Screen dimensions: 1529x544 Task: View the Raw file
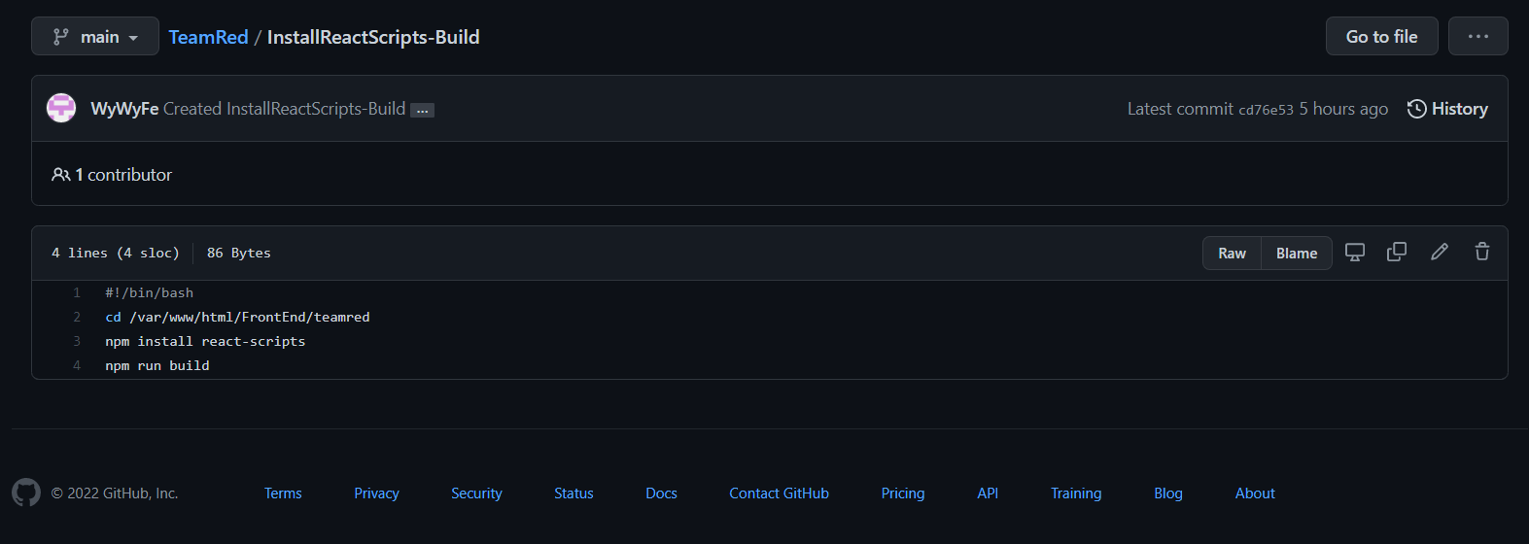[1232, 254]
